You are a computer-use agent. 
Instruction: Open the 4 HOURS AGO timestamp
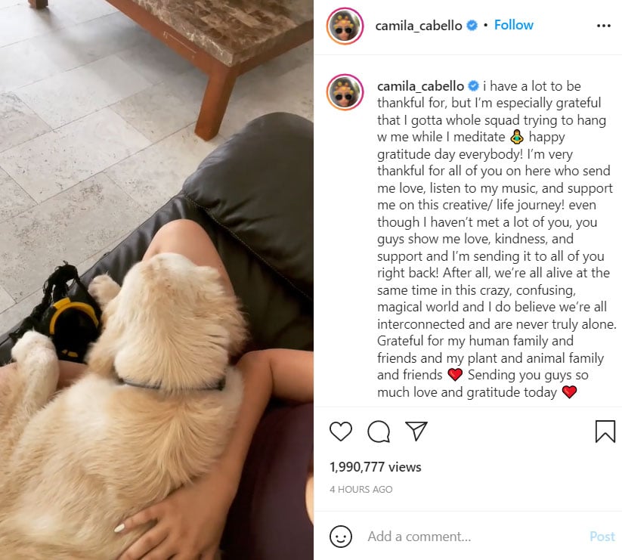tap(361, 490)
